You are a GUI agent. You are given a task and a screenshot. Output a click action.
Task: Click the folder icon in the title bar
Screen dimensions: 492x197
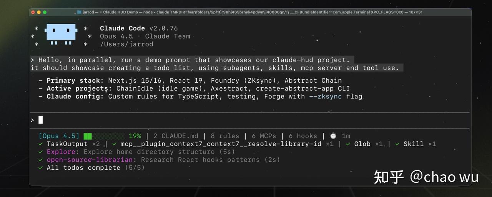click(x=79, y=12)
